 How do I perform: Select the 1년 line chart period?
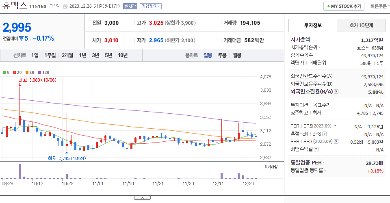[82, 55]
